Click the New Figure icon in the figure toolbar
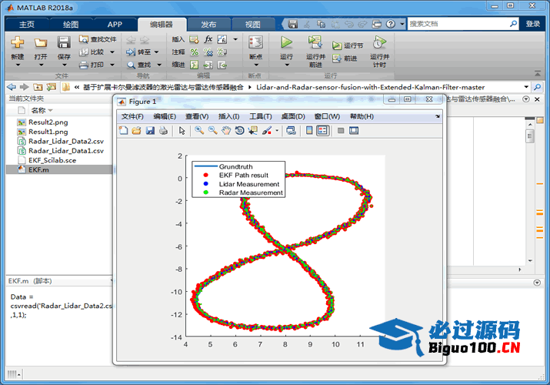The width and height of the screenshot is (550, 385). (124, 131)
